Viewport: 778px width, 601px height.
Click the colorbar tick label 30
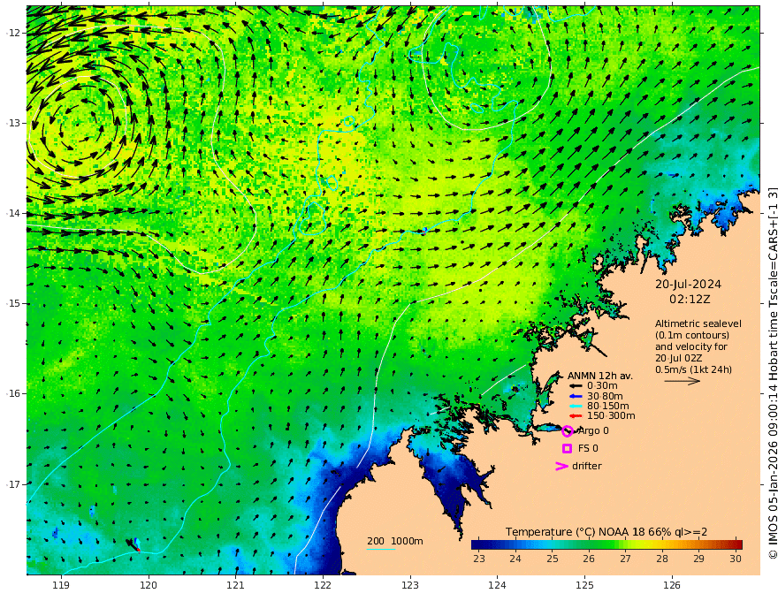coord(736,559)
